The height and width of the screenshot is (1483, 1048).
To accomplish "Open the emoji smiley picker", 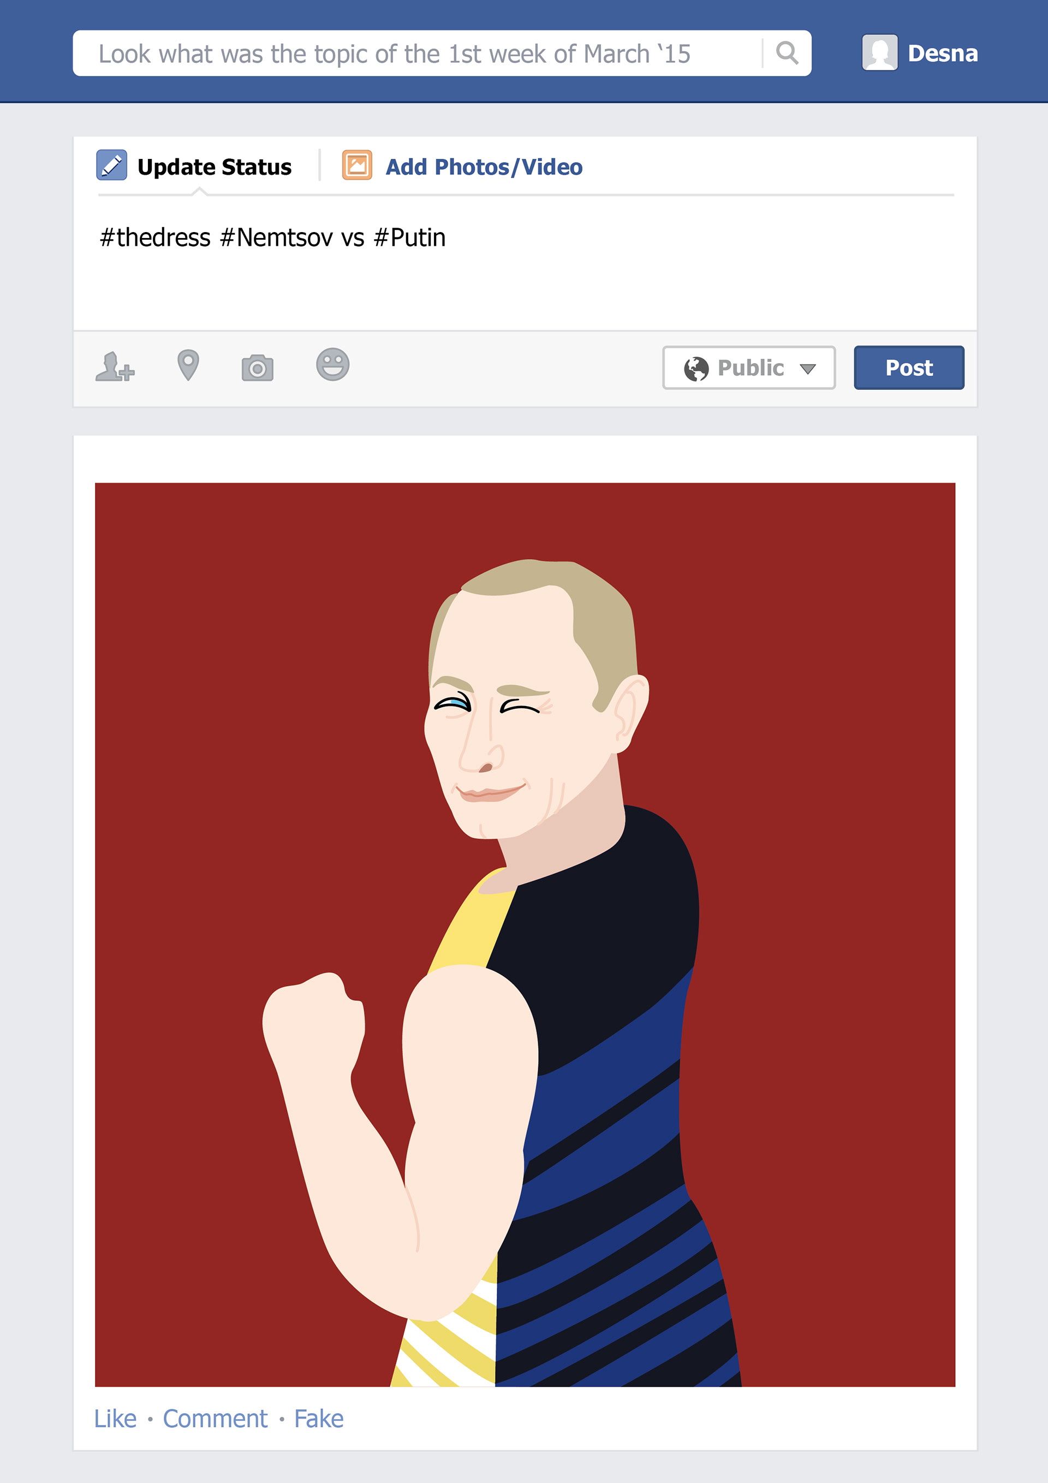I will pyautogui.click(x=332, y=364).
